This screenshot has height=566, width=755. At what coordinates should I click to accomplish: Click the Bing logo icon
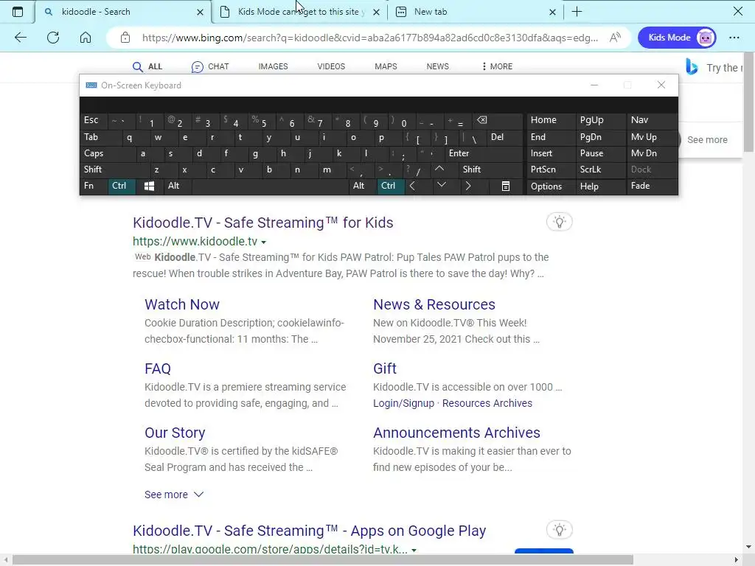coord(692,67)
